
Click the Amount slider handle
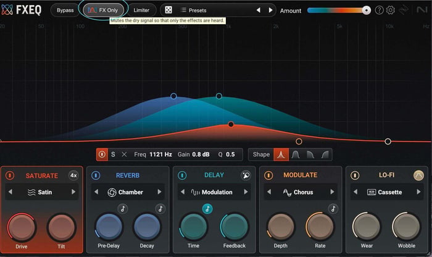click(x=366, y=11)
